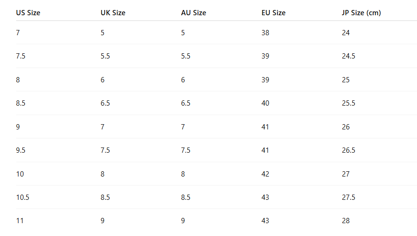Select the JP size 25.5 cell
This screenshot has width=417, height=236.
(348, 103)
